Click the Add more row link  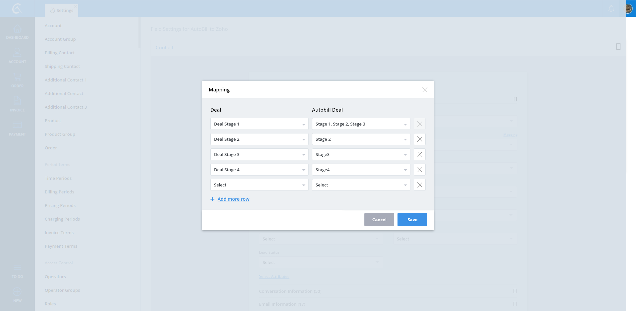[233, 199]
